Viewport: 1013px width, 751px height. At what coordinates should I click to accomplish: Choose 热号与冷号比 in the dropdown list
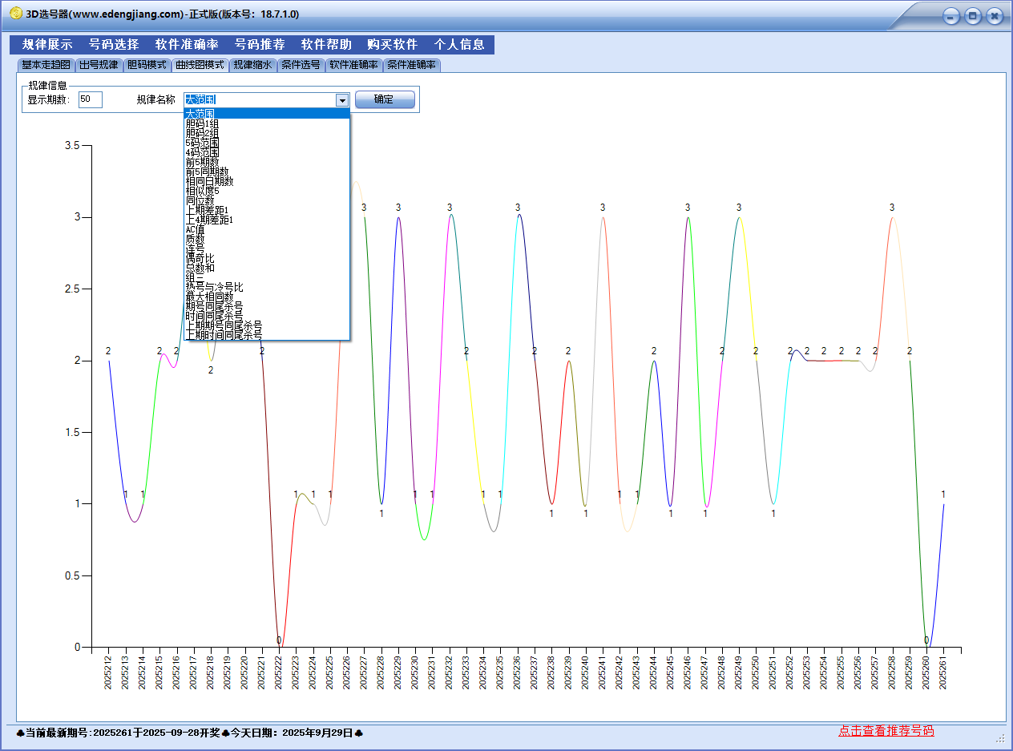tap(214, 287)
